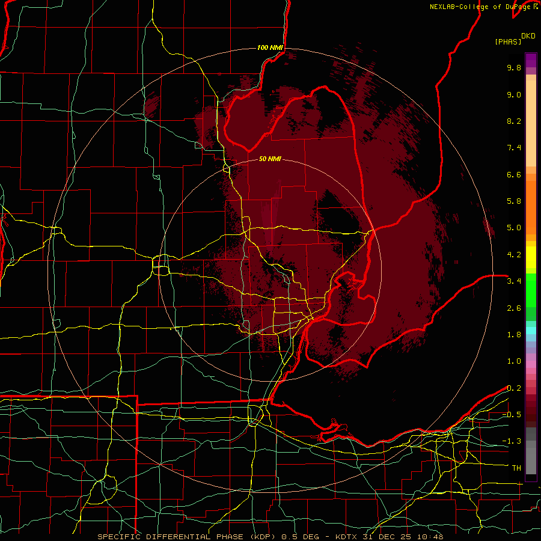
Task: Click the 50 NMI range ring label
Action: click(270, 159)
